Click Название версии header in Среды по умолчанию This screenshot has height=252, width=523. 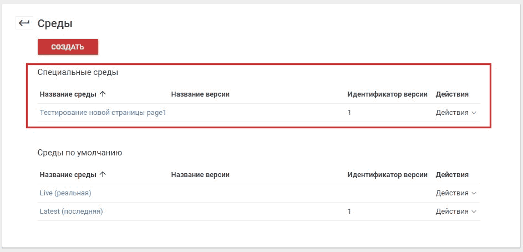[x=200, y=174]
